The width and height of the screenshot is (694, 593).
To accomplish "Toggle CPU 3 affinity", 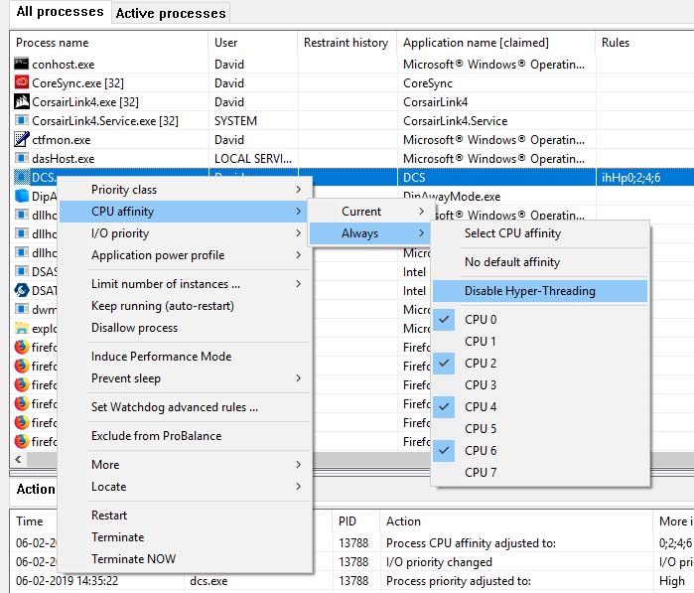I will tap(540, 384).
